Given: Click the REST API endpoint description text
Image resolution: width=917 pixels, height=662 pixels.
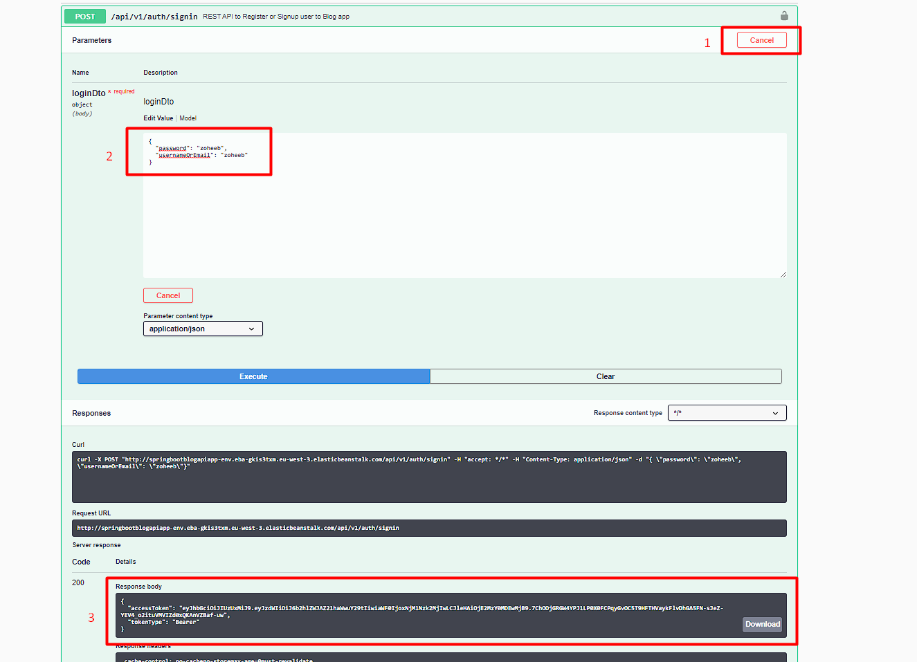Looking at the screenshot, I should click(275, 17).
